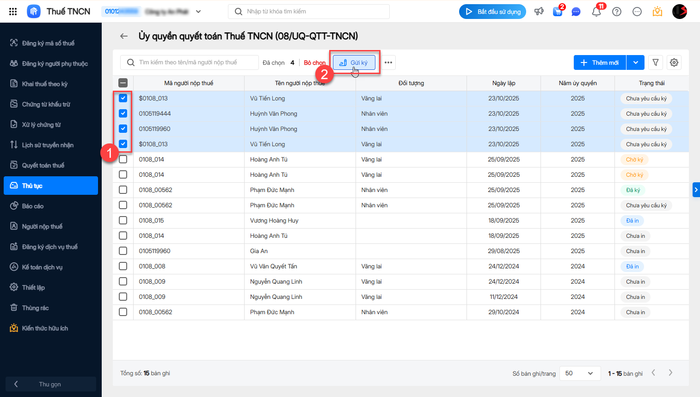
Task: Open the help question mark icon
Action: [x=617, y=12]
